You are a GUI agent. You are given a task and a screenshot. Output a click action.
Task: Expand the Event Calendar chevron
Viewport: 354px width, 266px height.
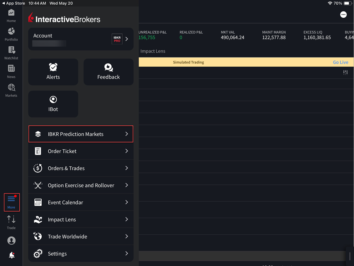point(127,202)
